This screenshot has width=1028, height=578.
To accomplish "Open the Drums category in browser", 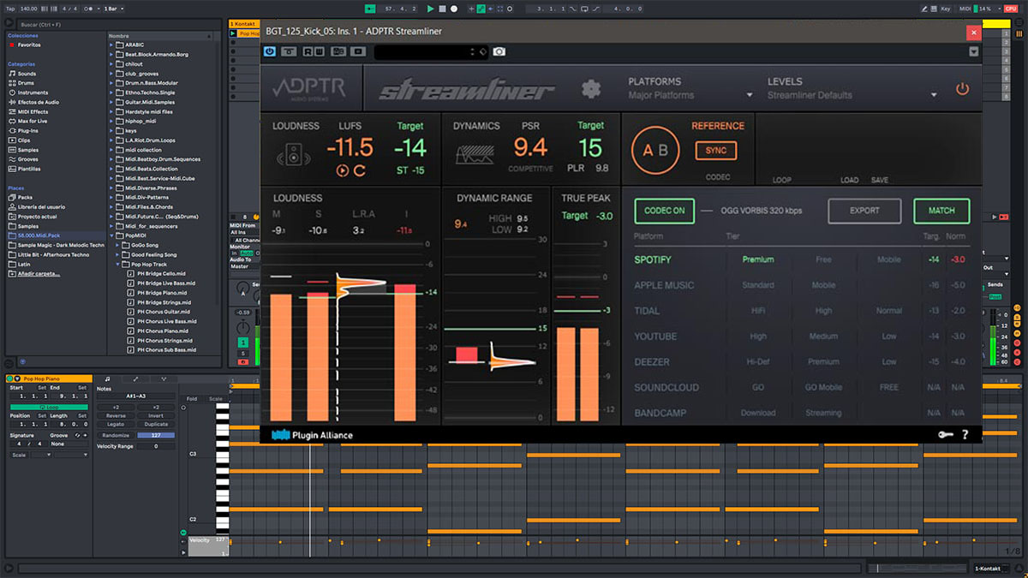I will tap(25, 83).
